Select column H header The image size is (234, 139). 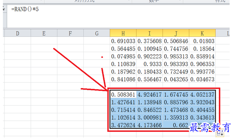(x=123, y=33)
